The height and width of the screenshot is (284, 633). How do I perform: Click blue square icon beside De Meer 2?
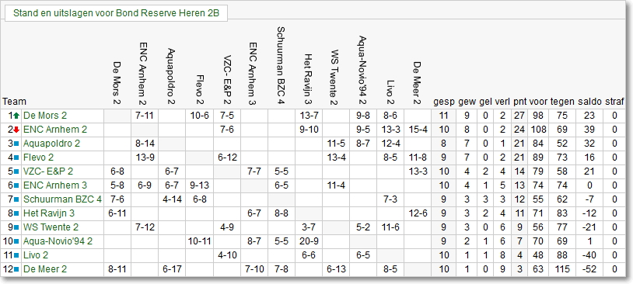pos(16,269)
